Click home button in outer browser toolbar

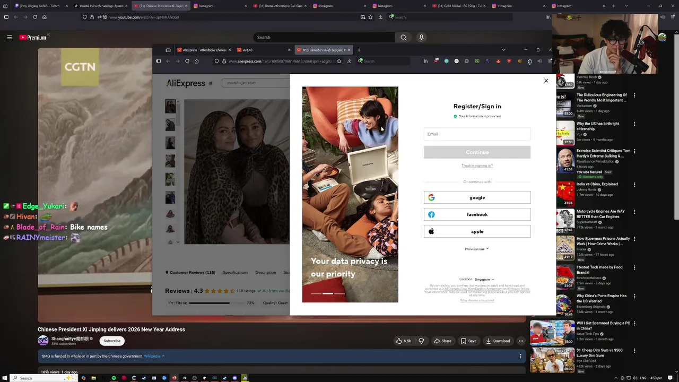pyautogui.click(x=45, y=17)
